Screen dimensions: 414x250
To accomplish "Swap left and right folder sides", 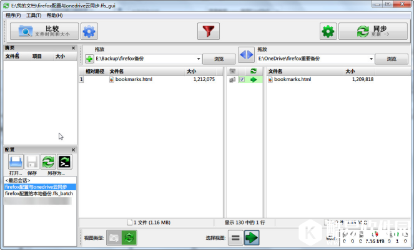I will click(246, 54).
